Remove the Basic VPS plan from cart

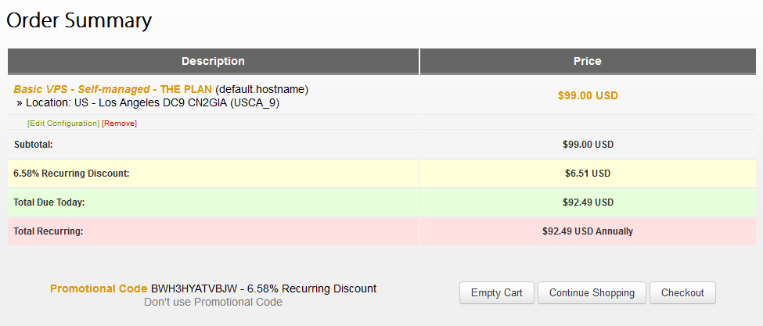[120, 124]
